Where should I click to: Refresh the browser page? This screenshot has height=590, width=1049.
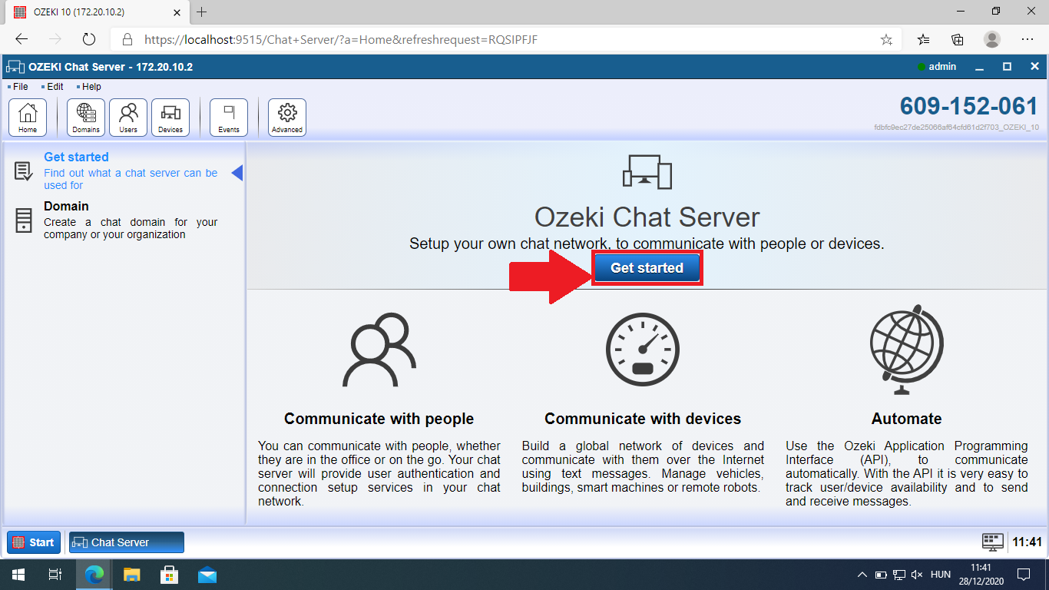(88, 39)
